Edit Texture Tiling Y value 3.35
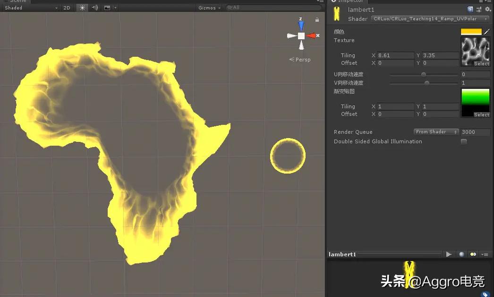This screenshot has height=297, width=494. 441,55
